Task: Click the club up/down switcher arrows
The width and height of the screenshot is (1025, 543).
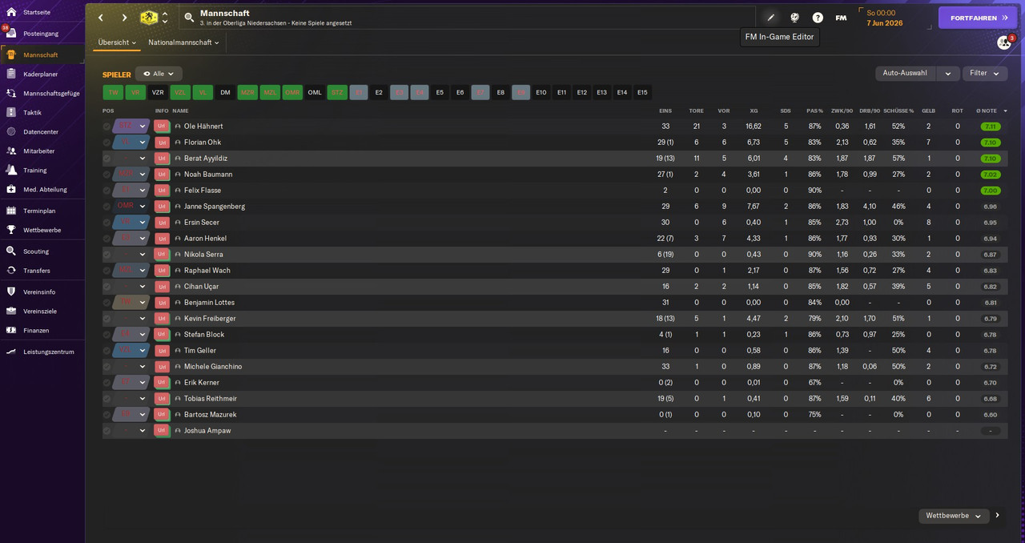Action: coord(165,18)
